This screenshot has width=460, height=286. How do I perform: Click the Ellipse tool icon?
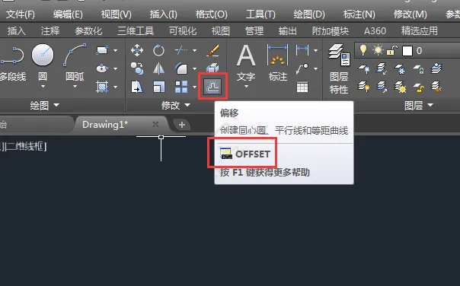102,68
